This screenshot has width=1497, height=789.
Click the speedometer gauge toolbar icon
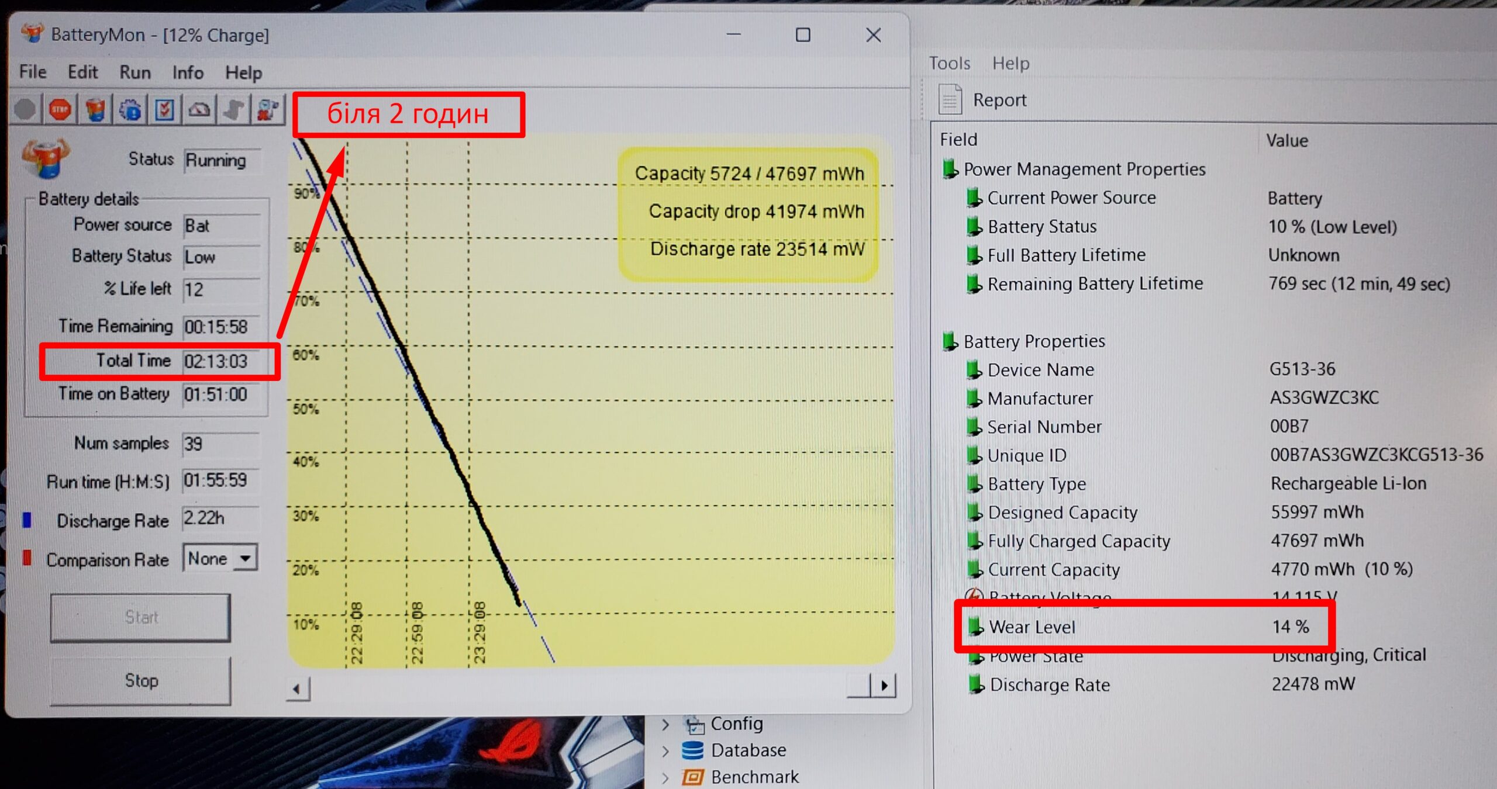tap(199, 109)
